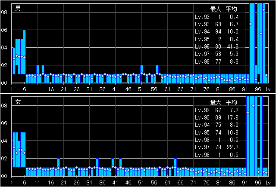
Task: Click Lv.95 row label in the 男 chart
Action: (202, 39)
